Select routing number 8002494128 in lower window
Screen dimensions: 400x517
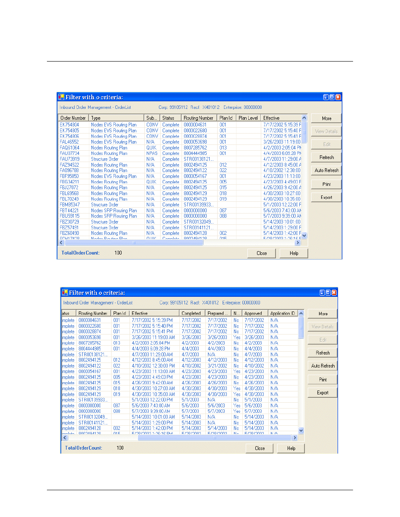click(90, 428)
